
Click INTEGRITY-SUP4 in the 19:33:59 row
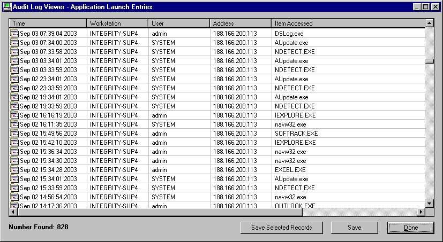click(x=114, y=106)
